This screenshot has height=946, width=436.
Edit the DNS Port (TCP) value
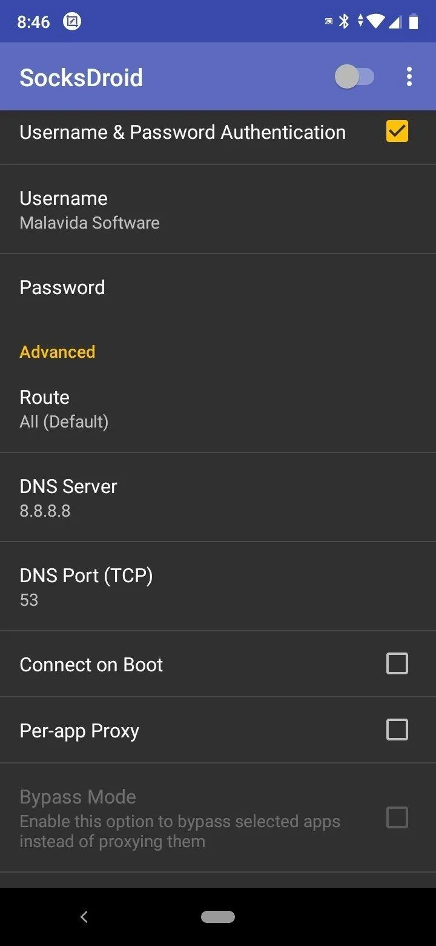(x=218, y=586)
